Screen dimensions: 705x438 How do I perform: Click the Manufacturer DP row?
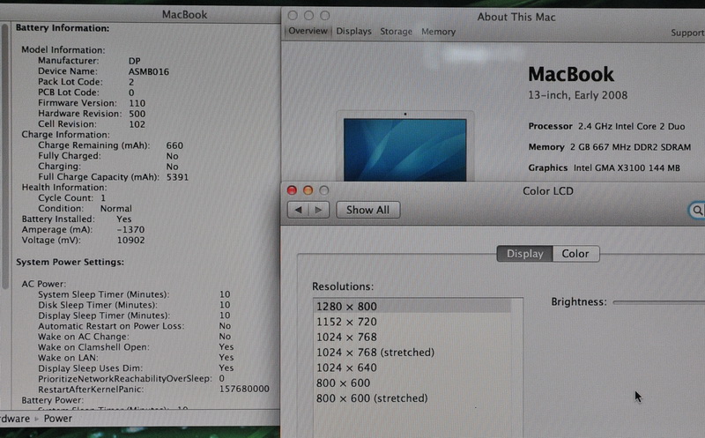pos(89,61)
